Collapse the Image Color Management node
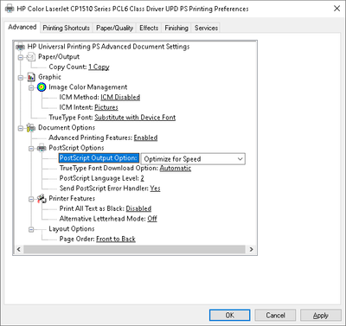The image size is (346, 326). [31, 87]
